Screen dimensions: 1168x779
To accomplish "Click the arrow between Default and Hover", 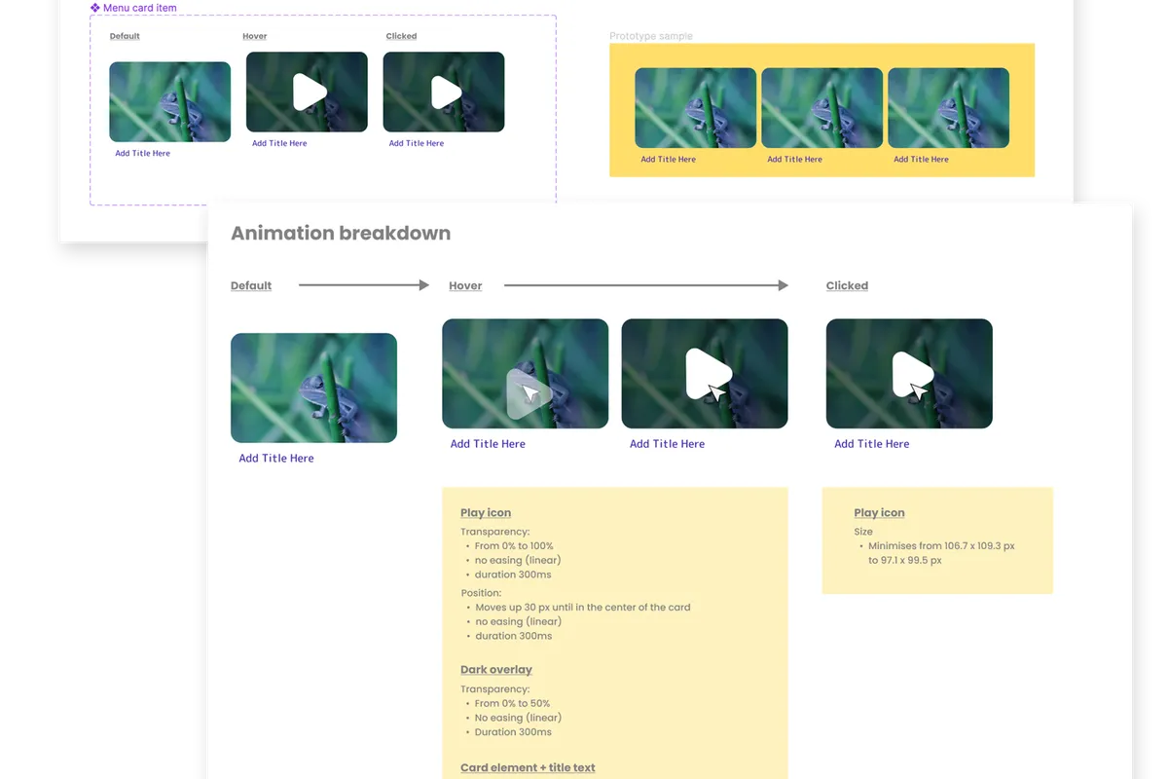I will pos(364,285).
